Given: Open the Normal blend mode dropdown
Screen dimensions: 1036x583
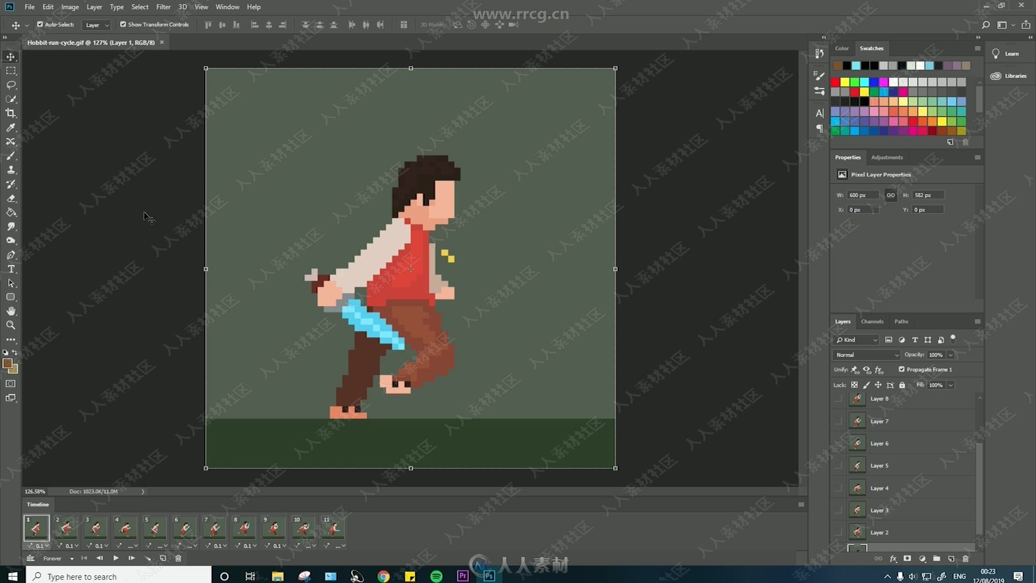Looking at the screenshot, I should [867, 355].
